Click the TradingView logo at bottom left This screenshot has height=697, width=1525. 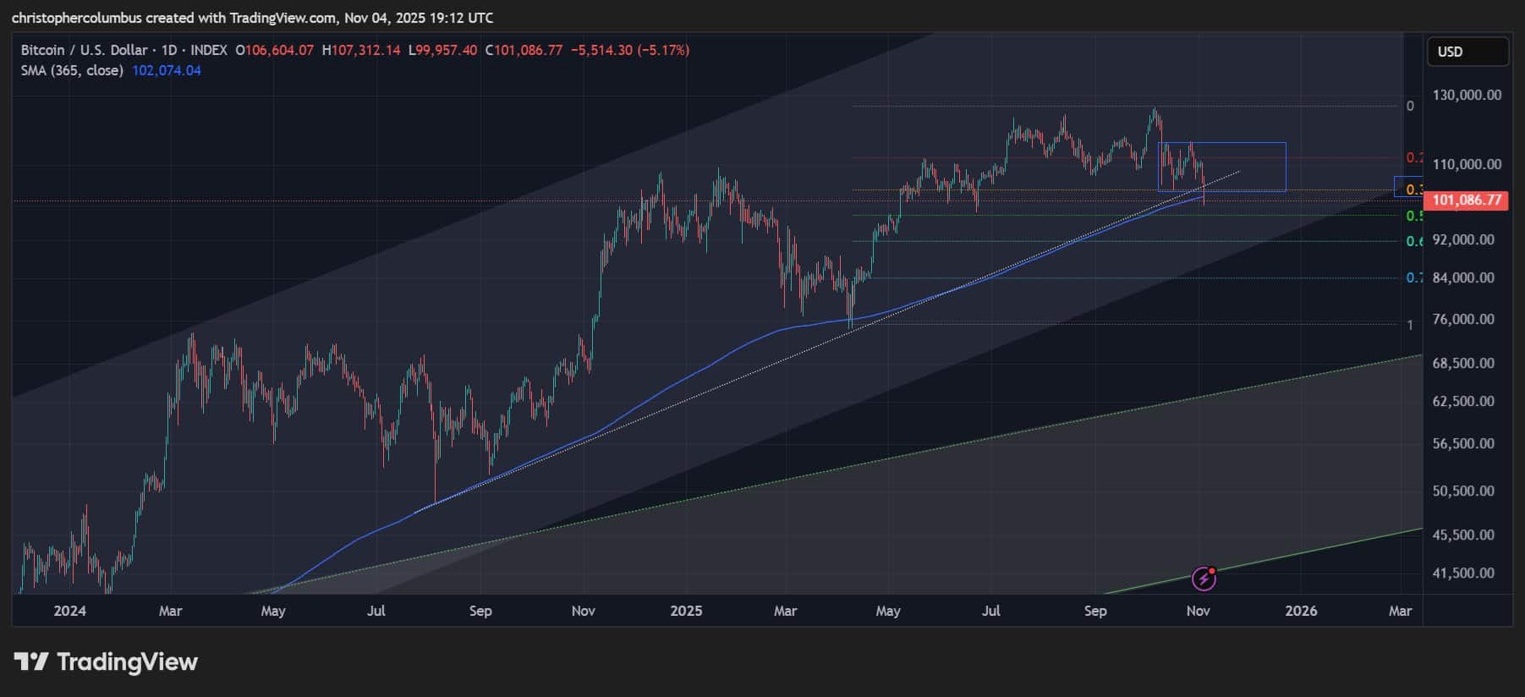(x=106, y=661)
